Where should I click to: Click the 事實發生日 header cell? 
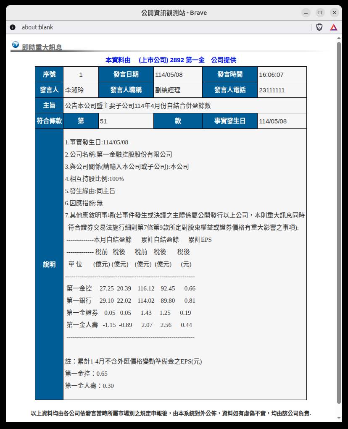pyautogui.click(x=230, y=120)
